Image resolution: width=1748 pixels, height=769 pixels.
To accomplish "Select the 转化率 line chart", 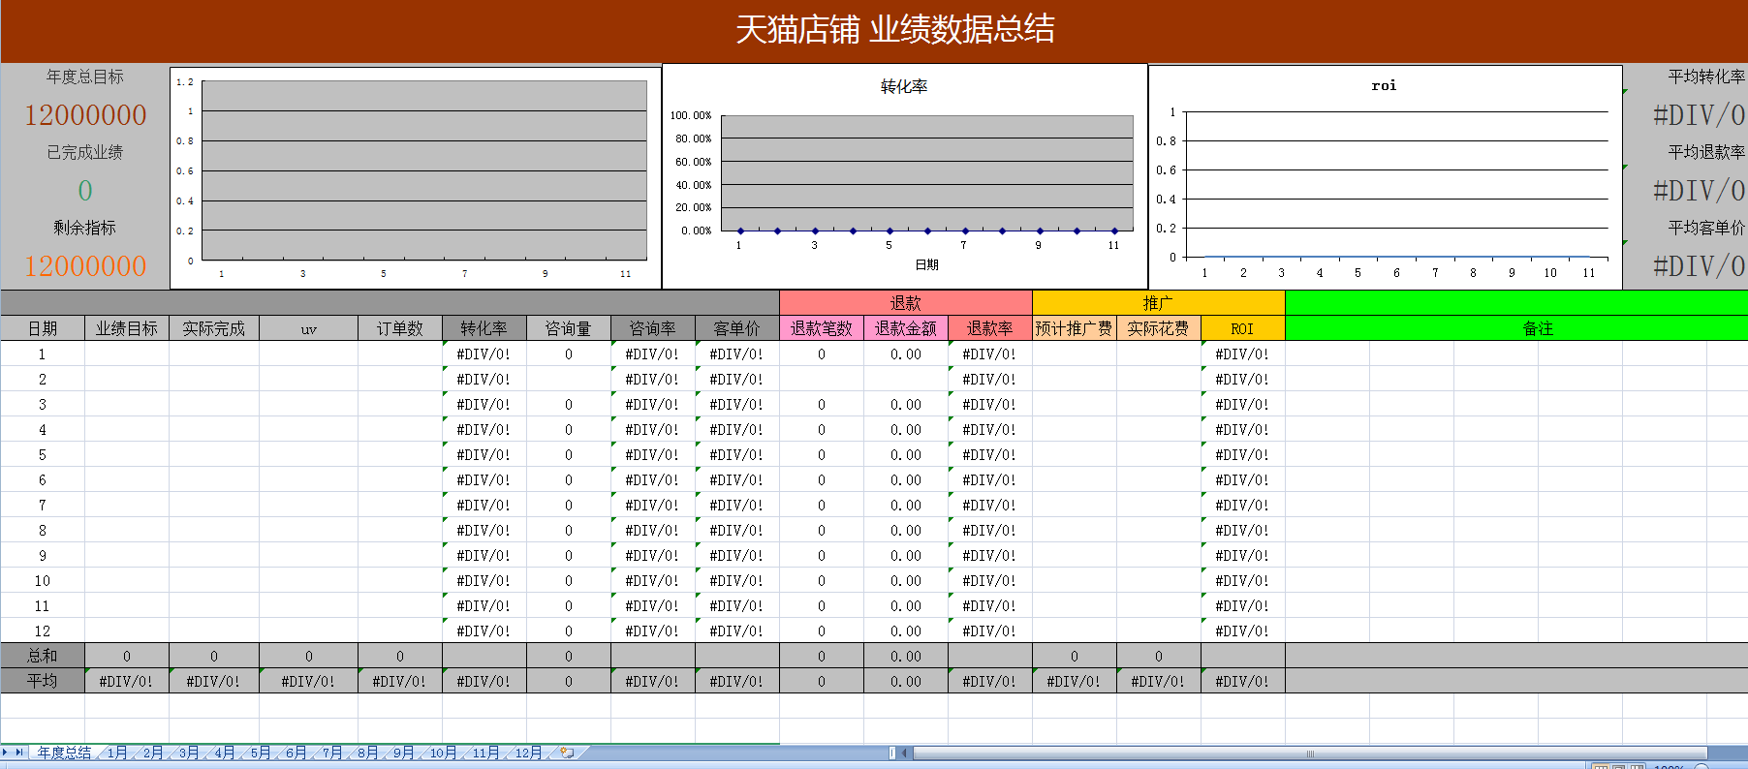I will pyautogui.click(x=905, y=176).
